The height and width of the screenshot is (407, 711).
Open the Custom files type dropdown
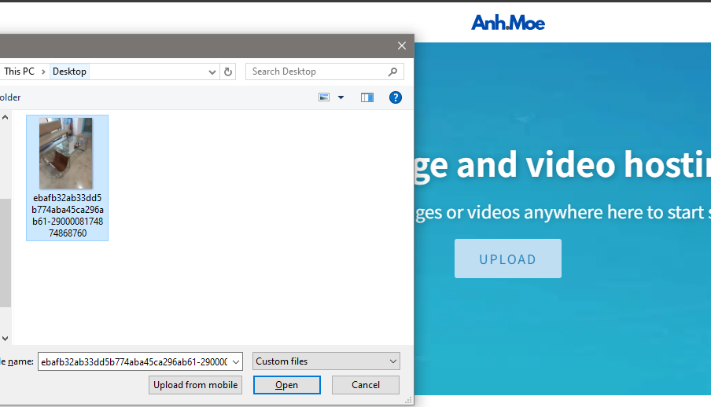click(x=326, y=361)
